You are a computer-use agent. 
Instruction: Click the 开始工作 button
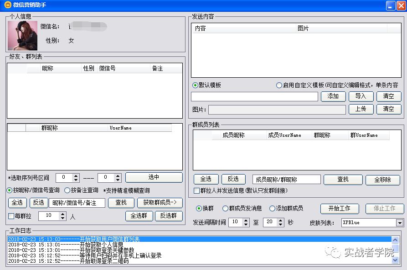[x=340, y=209]
